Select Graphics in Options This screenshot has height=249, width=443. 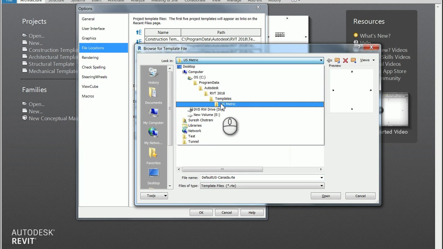[103, 38]
